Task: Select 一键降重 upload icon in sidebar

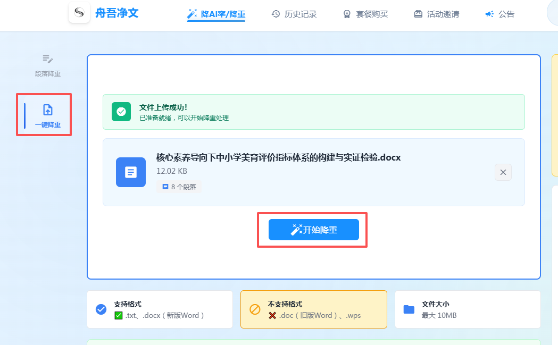Action: pos(48,110)
